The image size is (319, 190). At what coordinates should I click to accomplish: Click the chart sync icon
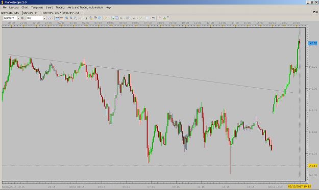click(95, 18)
